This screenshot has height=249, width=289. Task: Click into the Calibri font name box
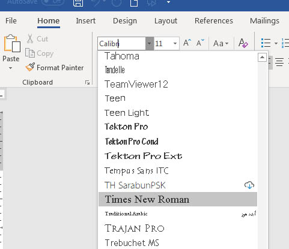[122, 43]
